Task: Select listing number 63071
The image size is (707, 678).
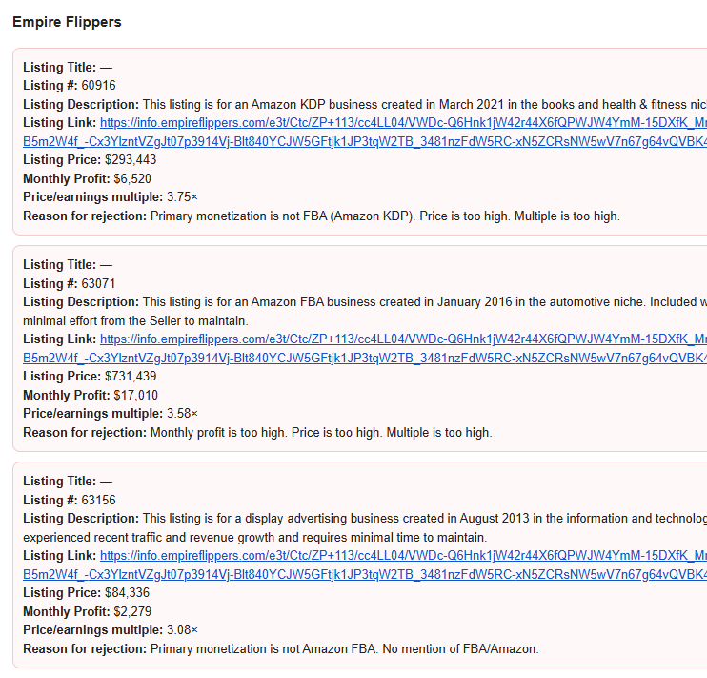Action: click(98, 283)
